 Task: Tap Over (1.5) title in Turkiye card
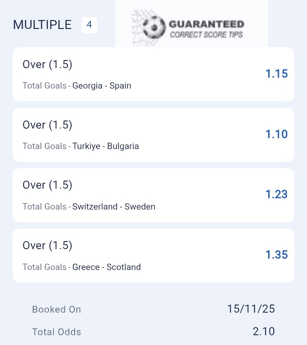47,125
